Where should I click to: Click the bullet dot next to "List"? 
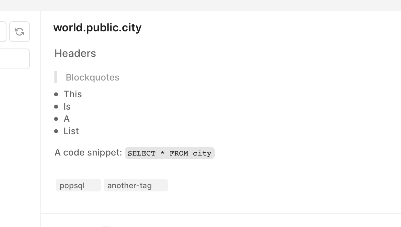[56, 131]
